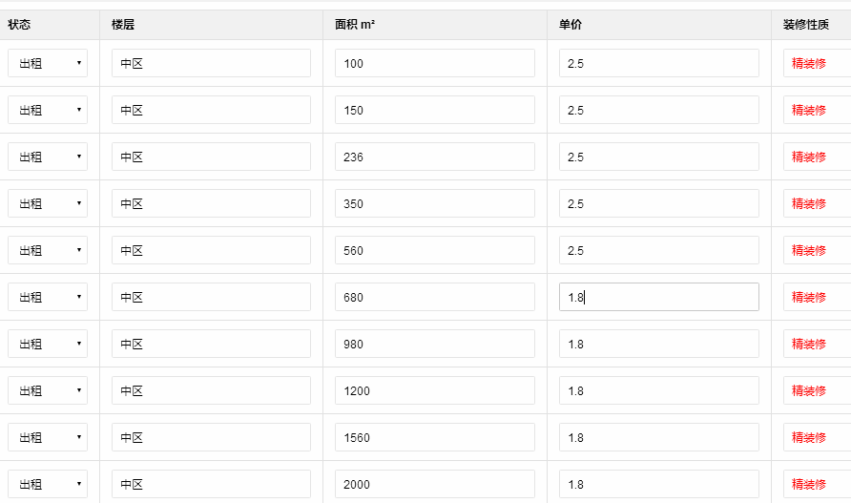Click floor field in the 1200 m² row

(x=211, y=390)
